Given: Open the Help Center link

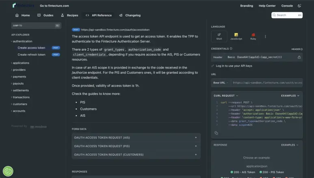Looking at the screenshot, I should click(267, 6).
